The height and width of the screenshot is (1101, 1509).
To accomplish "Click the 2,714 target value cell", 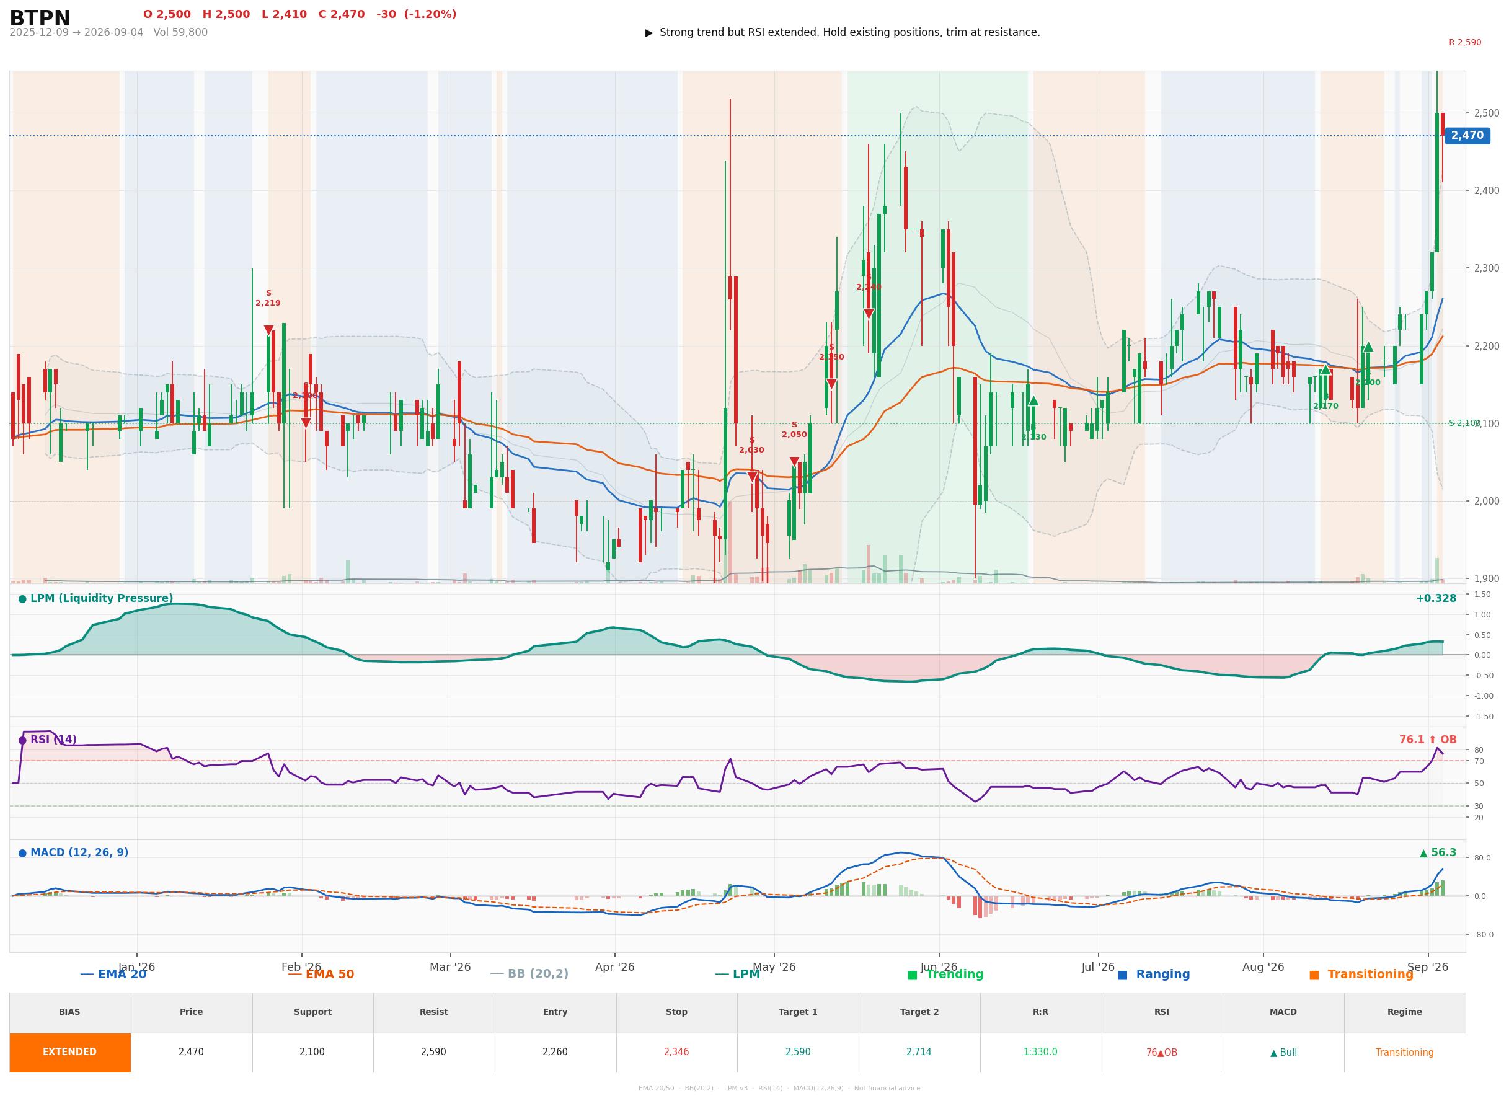I will [919, 1053].
